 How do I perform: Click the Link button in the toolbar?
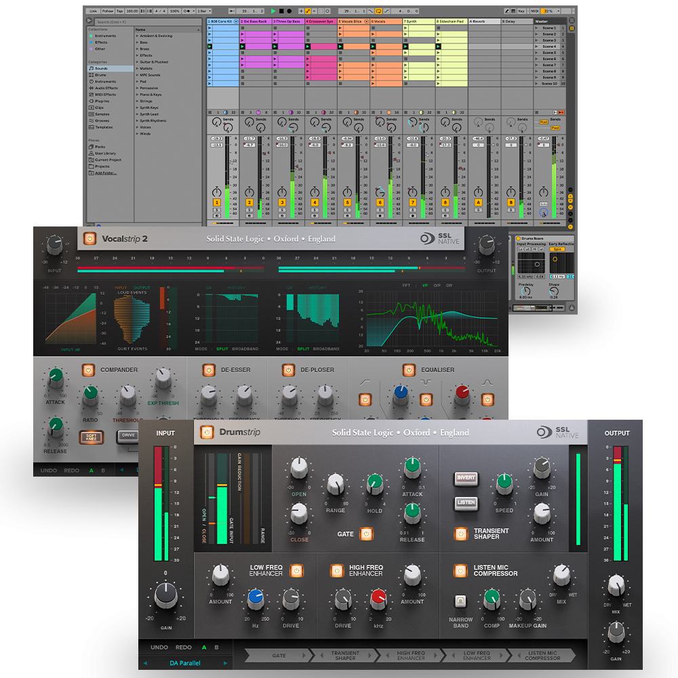point(94,11)
